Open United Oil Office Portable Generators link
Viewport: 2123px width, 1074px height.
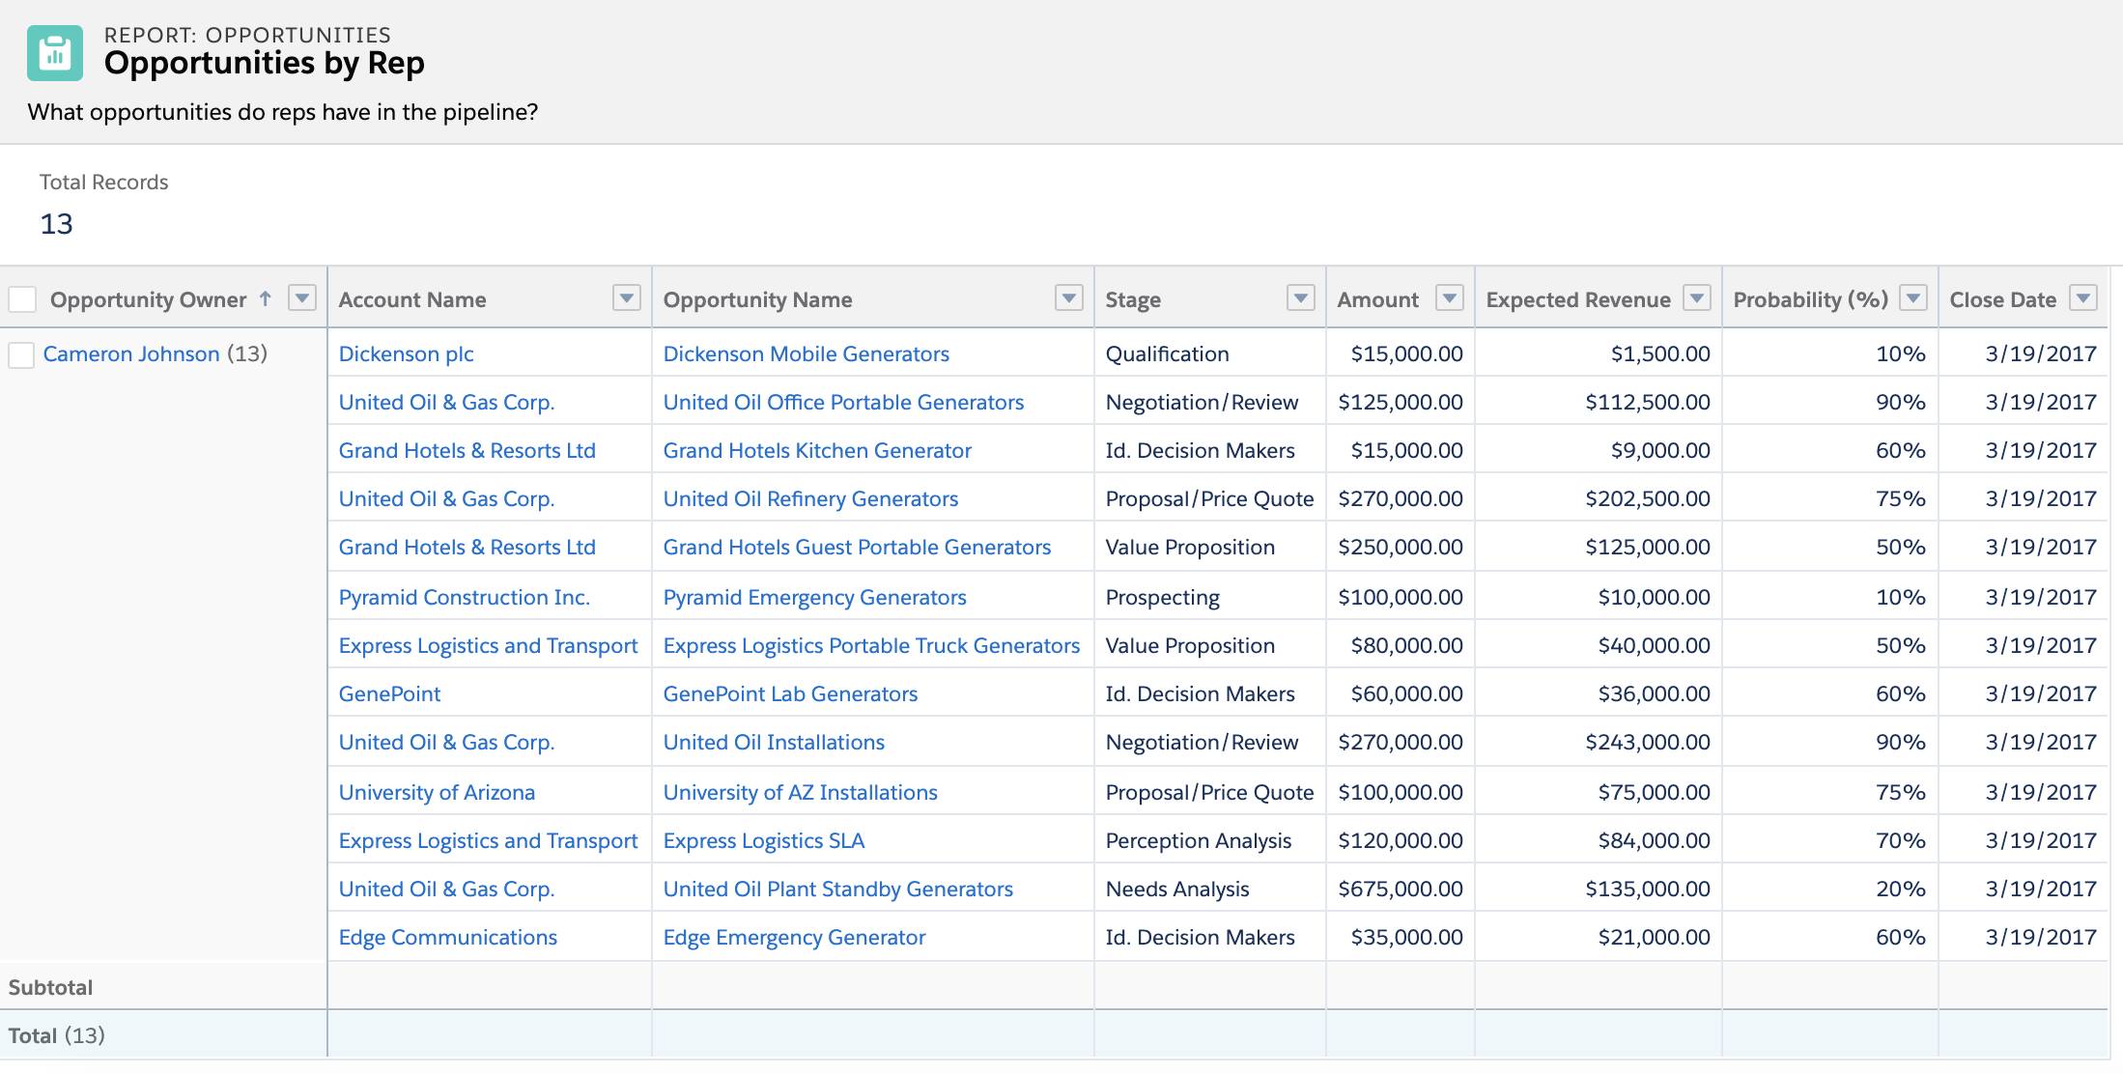[843, 402]
